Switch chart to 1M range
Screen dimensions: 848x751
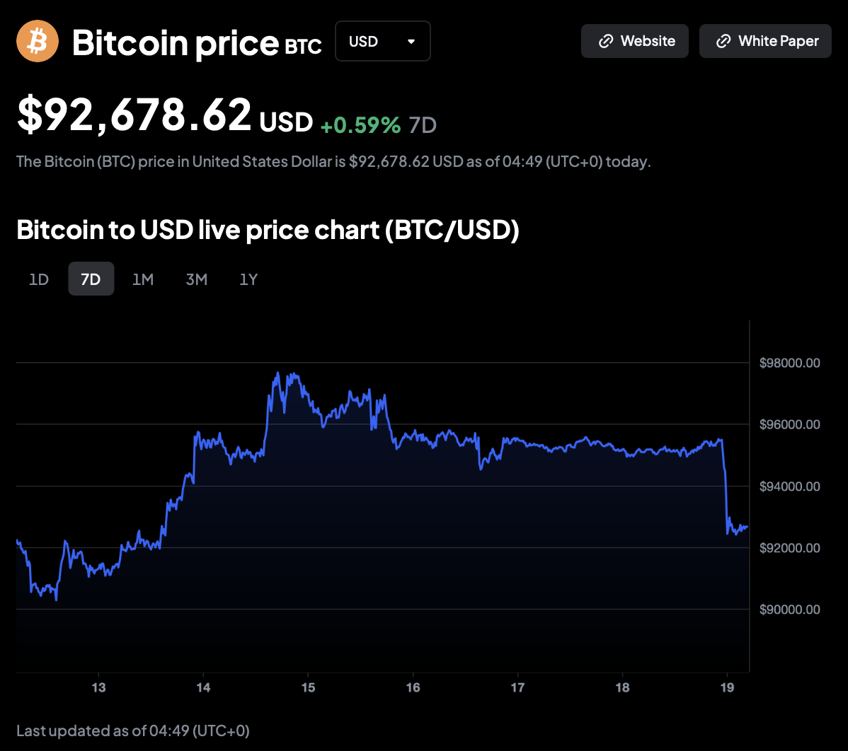[143, 279]
